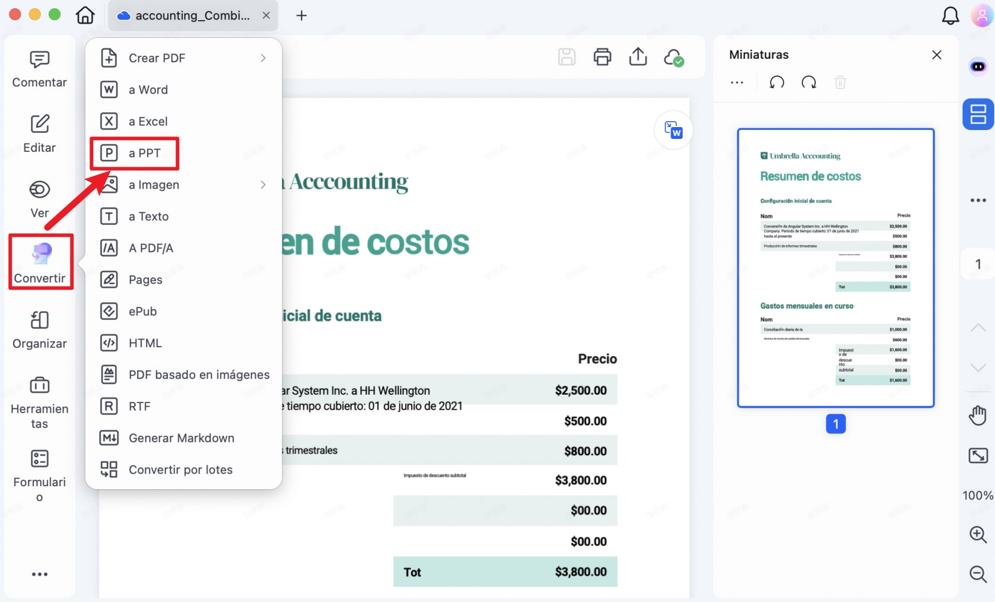Save the accounting document
This screenshot has height=602, width=995.
click(x=567, y=57)
